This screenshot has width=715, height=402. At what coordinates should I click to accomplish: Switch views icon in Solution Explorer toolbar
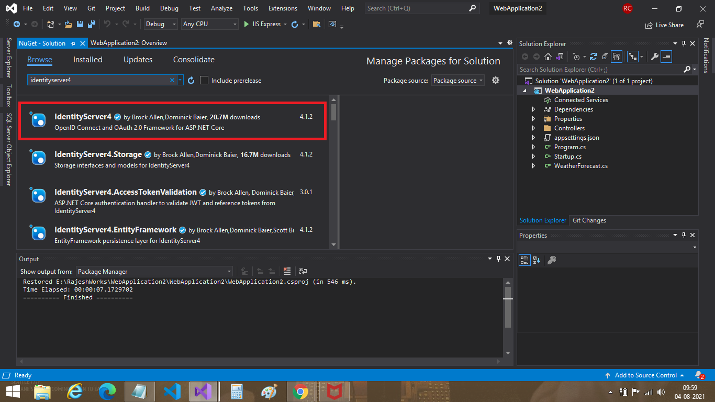tap(560, 57)
